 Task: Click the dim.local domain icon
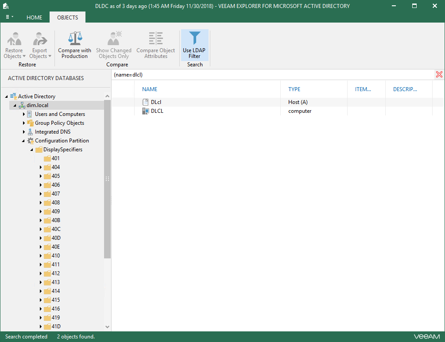click(x=22, y=105)
